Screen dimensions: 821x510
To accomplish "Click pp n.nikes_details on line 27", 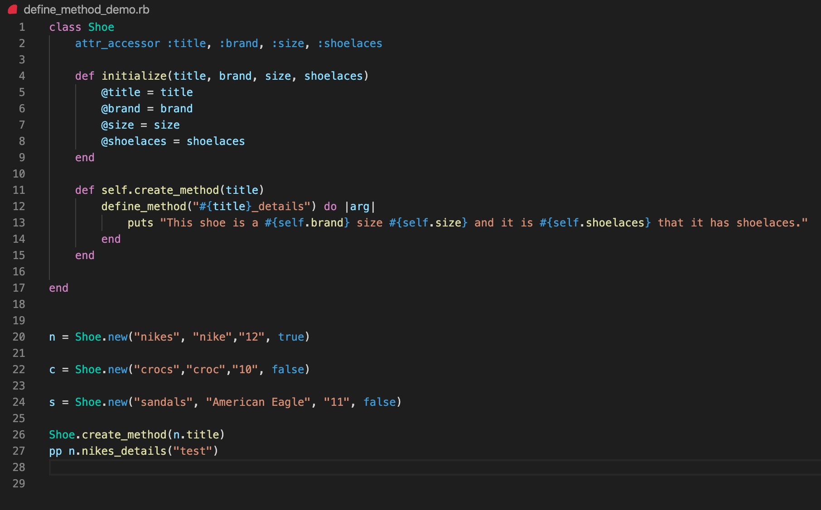I will 109,451.
